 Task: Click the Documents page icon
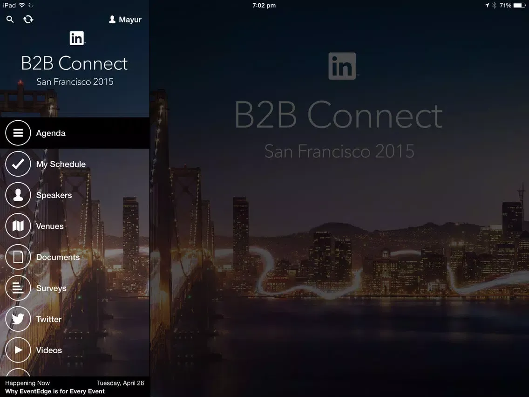click(x=18, y=257)
